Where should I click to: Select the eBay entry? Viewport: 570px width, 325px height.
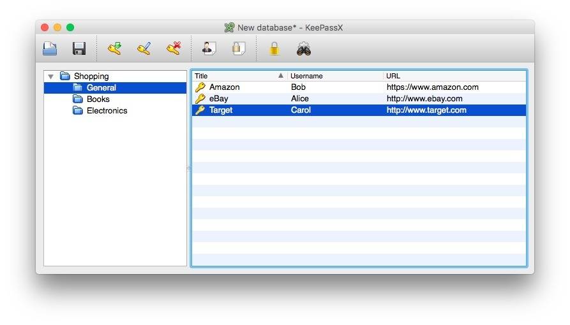point(359,99)
